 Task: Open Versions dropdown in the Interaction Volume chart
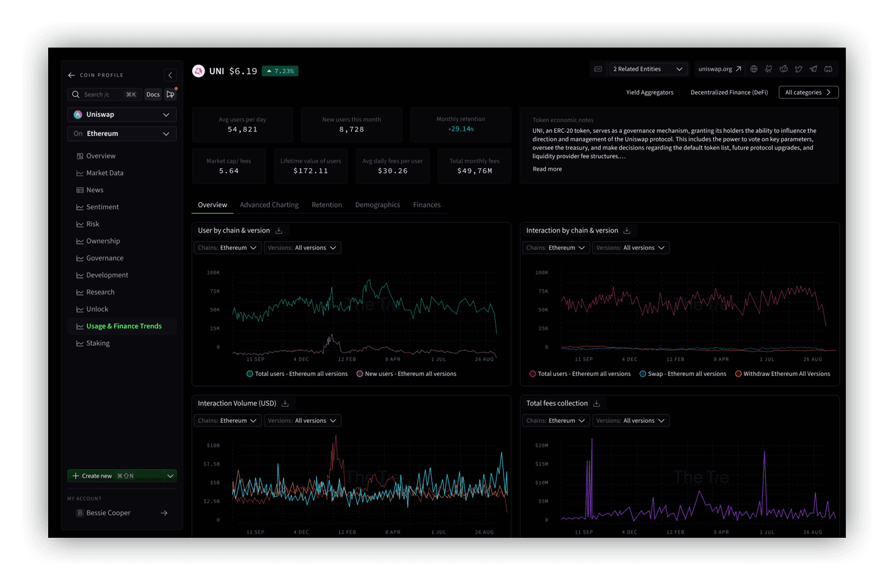coord(303,421)
